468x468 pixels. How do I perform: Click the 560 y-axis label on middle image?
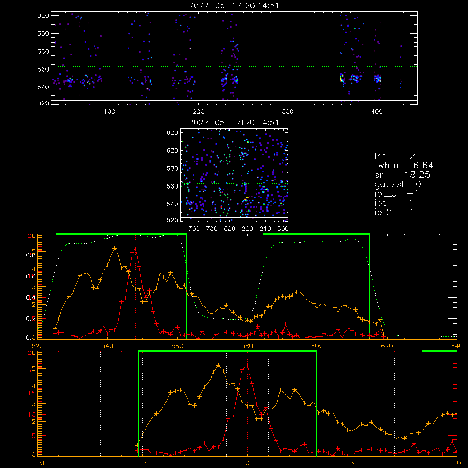tap(173, 186)
